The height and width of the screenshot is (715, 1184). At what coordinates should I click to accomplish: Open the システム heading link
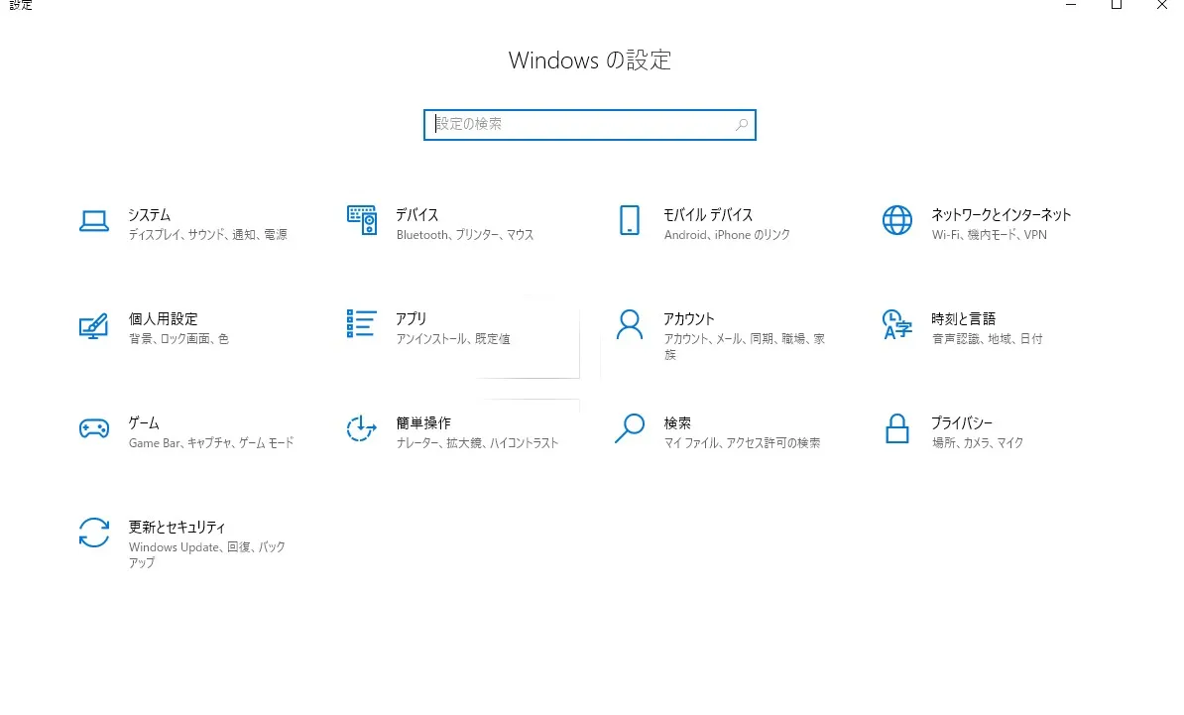pos(149,215)
